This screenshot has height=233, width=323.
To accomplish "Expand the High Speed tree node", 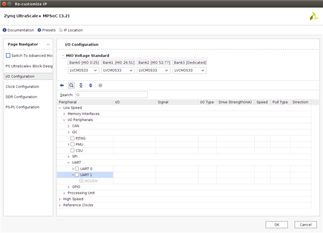I will pos(60,199).
